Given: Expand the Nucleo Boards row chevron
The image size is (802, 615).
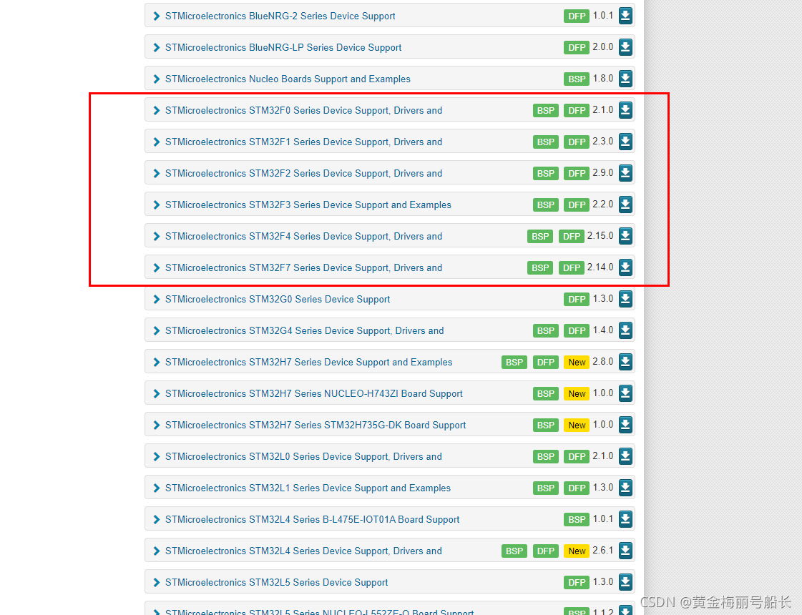Looking at the screenshot, I should (x=157, y=79).
